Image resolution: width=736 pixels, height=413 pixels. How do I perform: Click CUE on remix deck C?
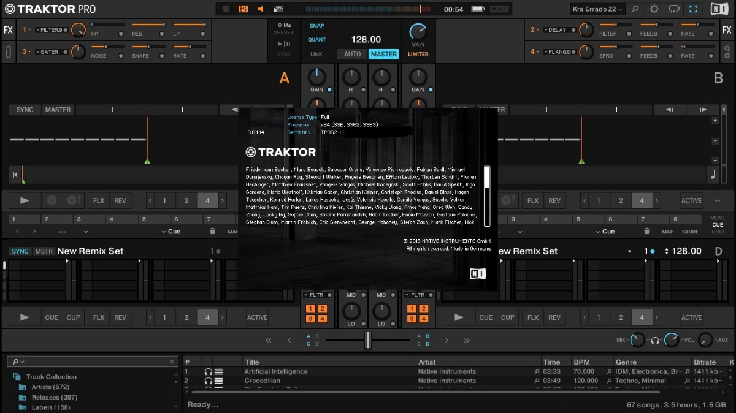point(52,317)
